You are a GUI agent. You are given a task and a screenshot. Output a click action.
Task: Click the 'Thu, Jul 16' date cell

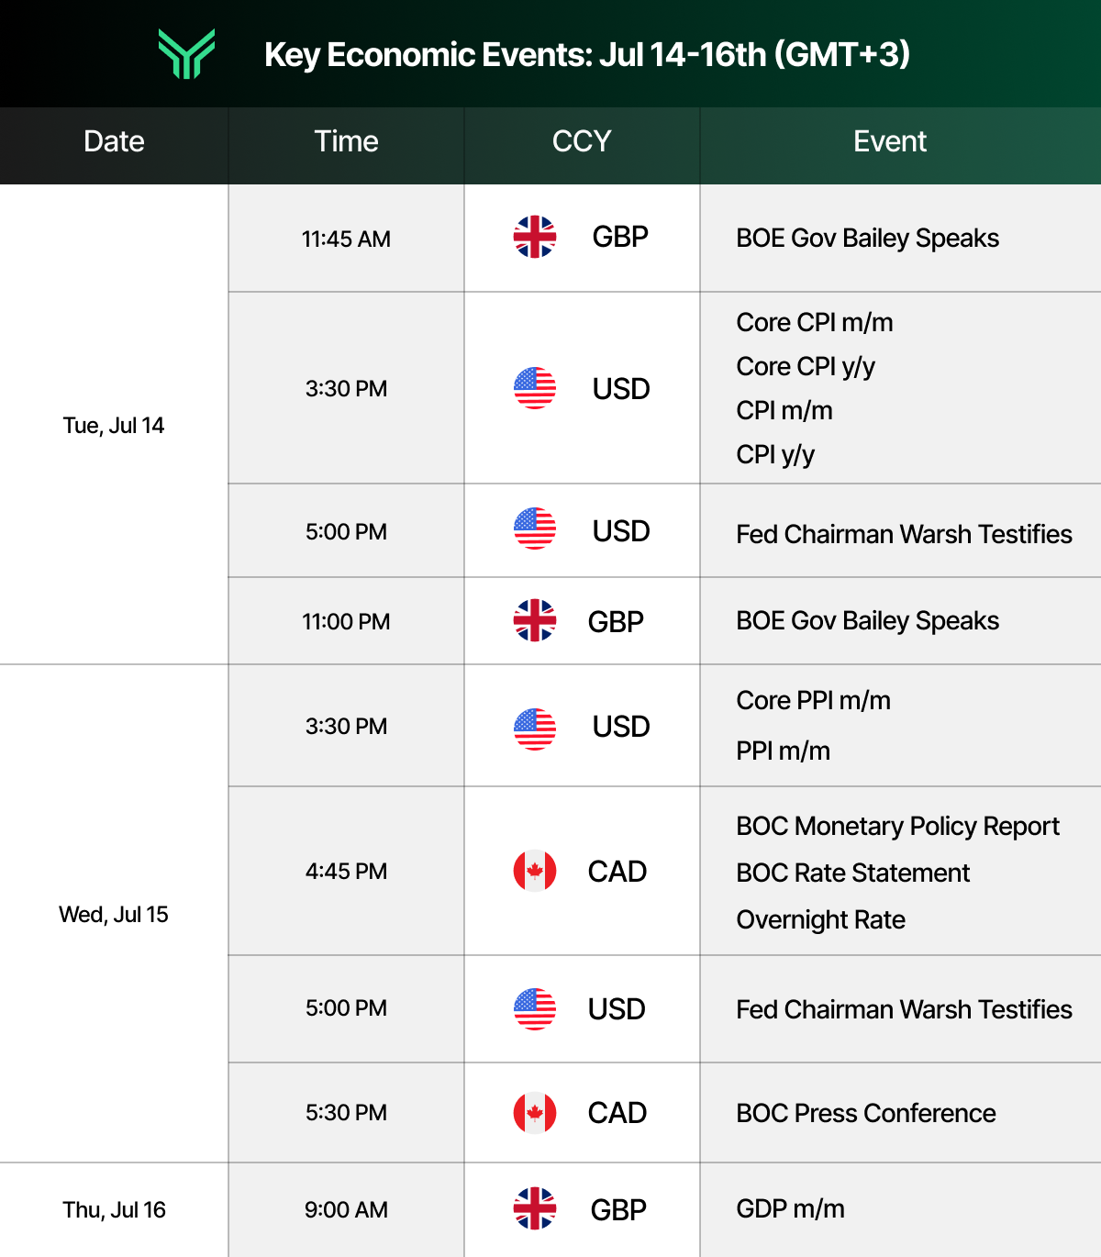click(x=114, y=1210)
